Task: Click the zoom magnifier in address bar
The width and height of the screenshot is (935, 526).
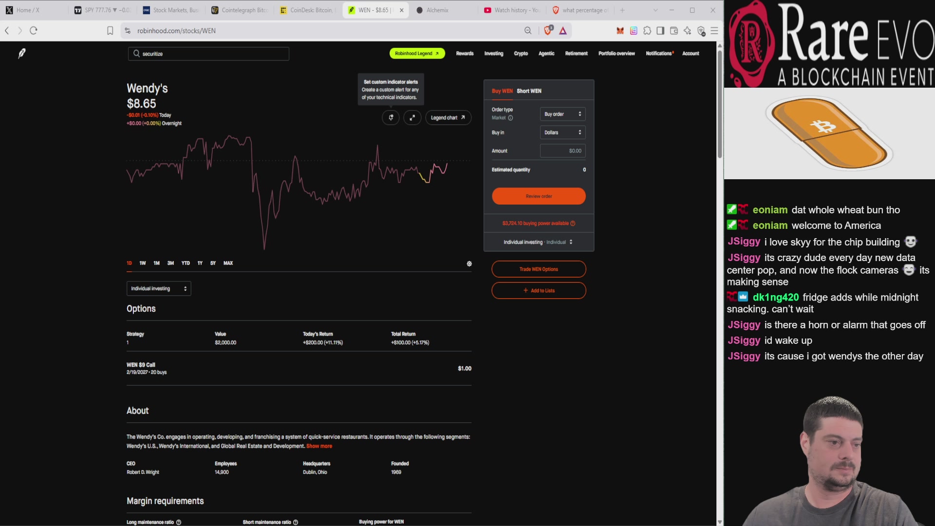Action: click(x=528, y=31)
